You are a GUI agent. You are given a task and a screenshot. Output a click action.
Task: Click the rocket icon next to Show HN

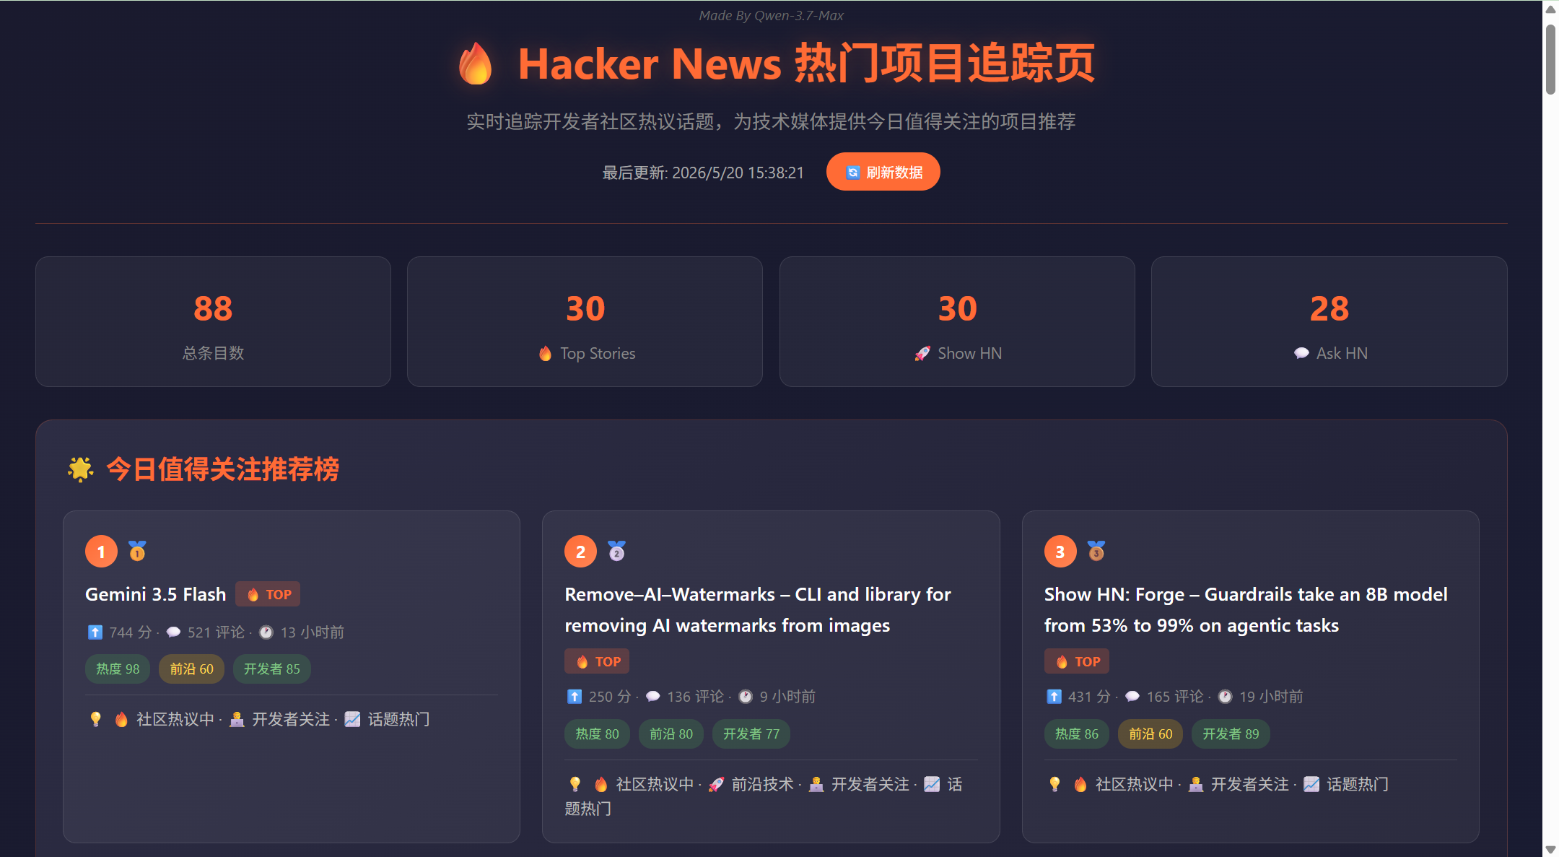922,354
